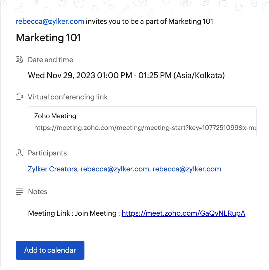
Task: Click the Participants person icon
Action: click(19, 153)
